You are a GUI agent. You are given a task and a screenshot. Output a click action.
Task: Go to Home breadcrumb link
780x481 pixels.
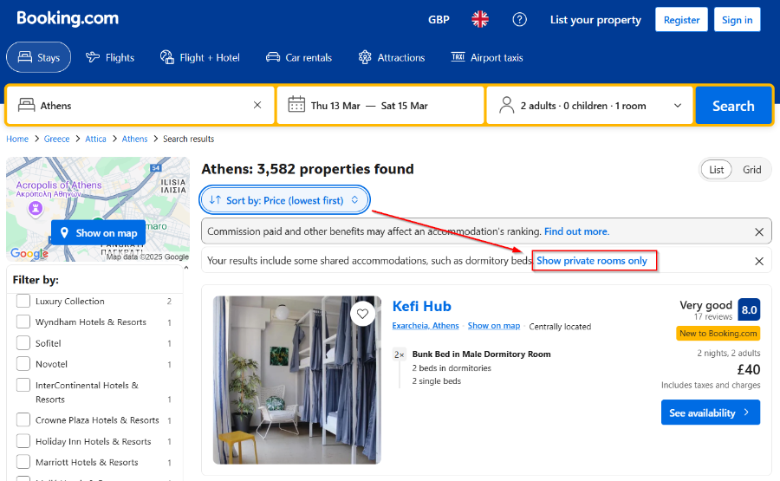(x=17, y=139)
